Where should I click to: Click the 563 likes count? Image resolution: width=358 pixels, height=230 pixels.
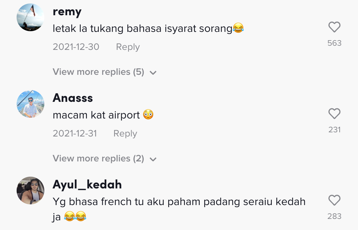[334, 43]
